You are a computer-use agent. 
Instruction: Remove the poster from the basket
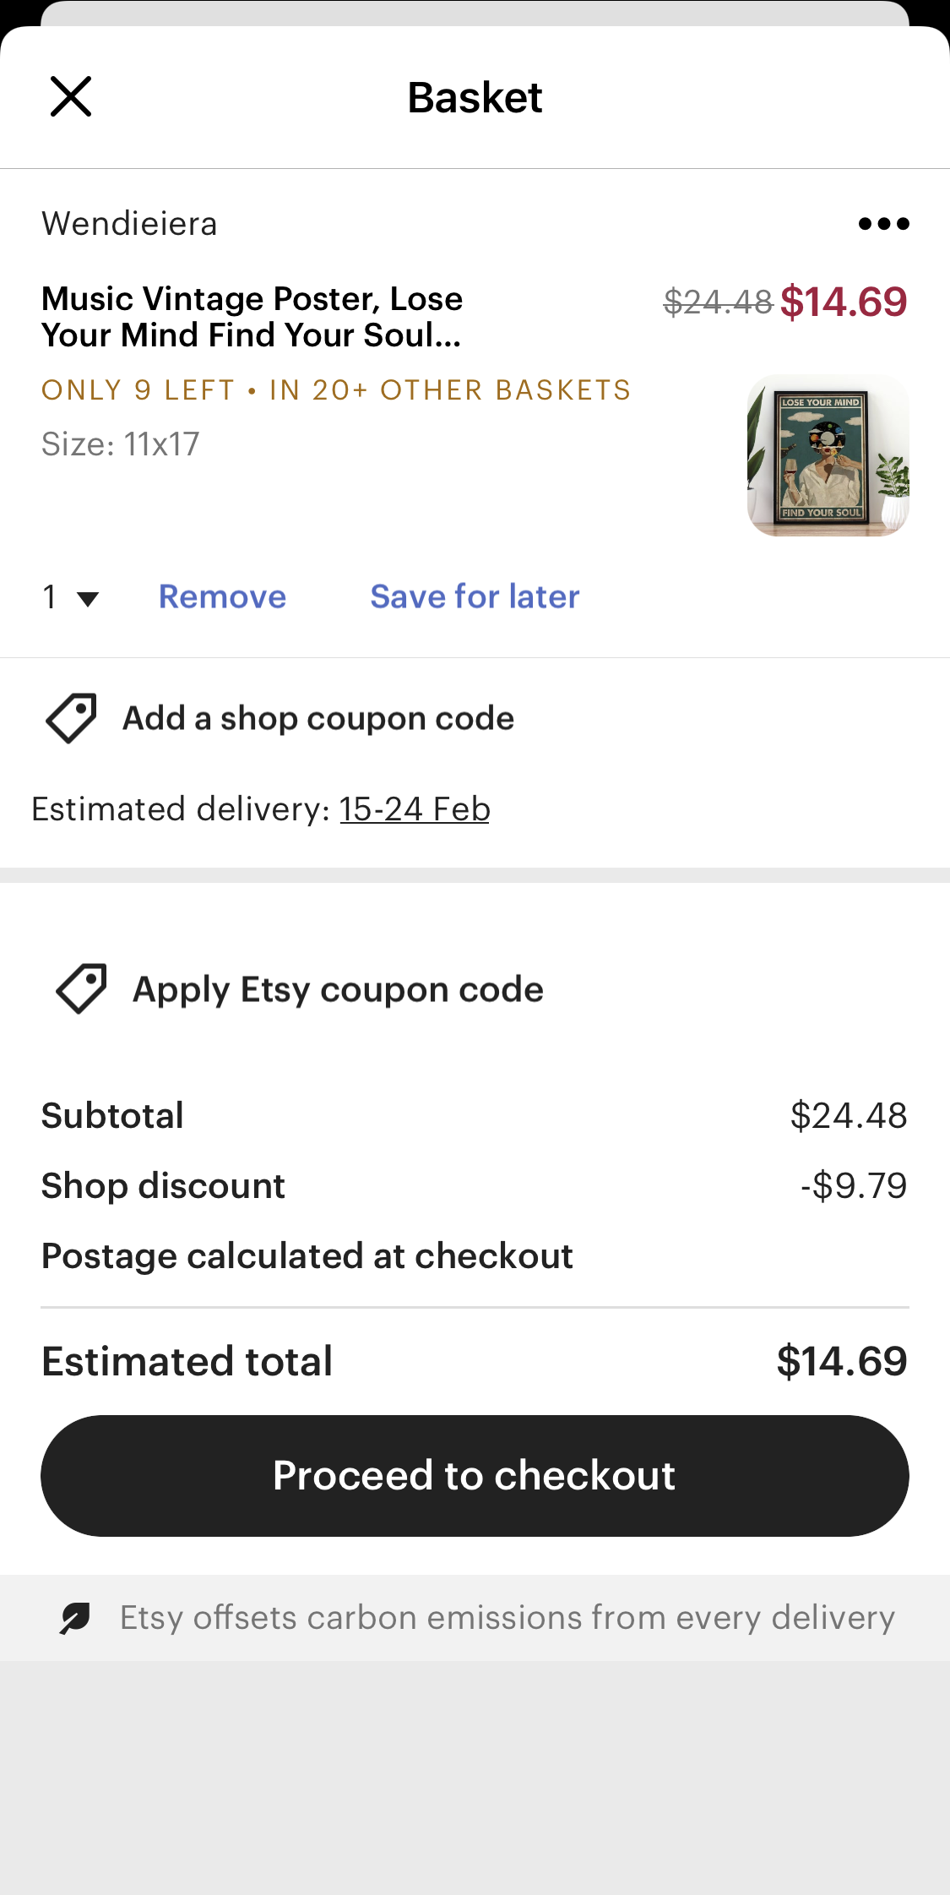pos(222,596)
